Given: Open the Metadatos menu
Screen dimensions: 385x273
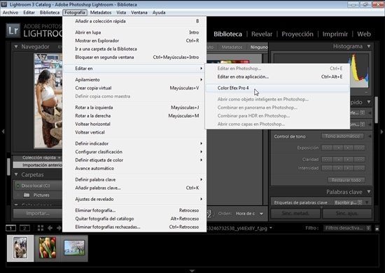Looking at the screenshot, I should [x=100, y=13].
